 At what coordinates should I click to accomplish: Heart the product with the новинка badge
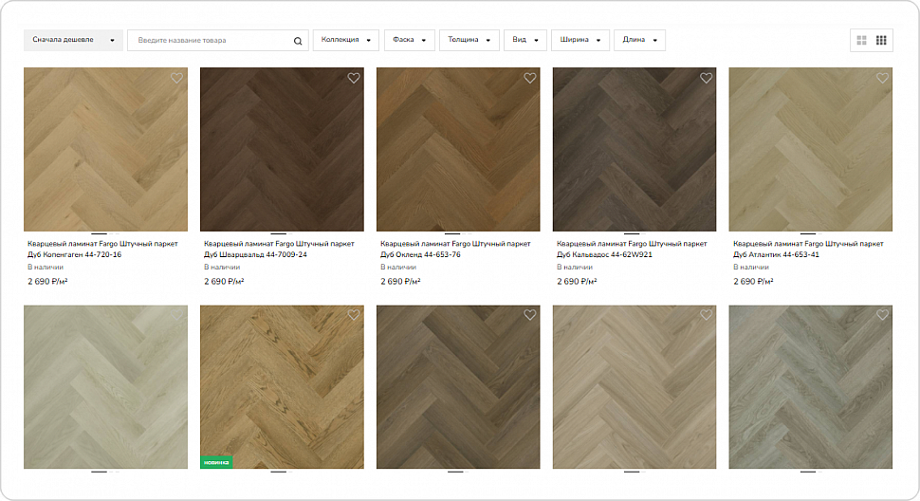pos(353,315)
